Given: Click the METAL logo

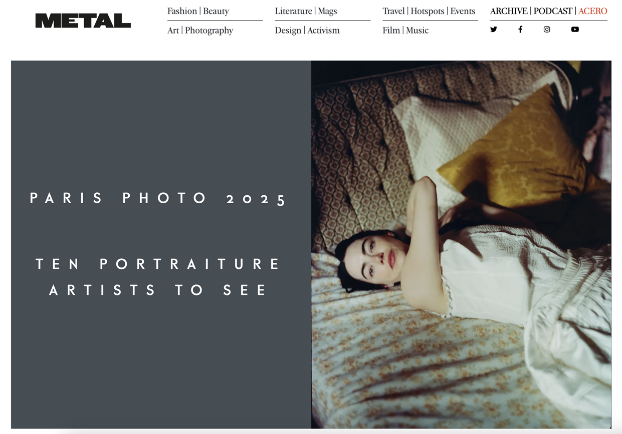Looking at the screenshot, I should (x=83, y=21).
